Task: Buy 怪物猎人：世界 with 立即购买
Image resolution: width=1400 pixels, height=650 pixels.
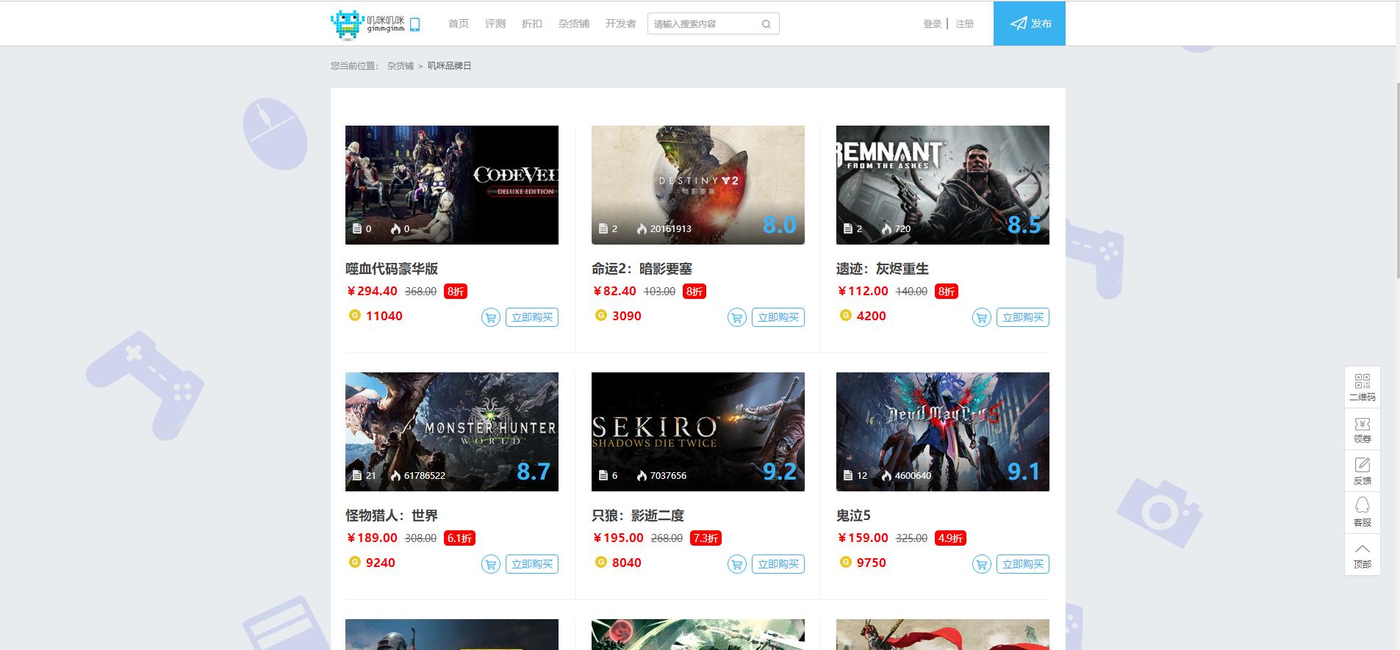Action: click(x=532, y=564)
